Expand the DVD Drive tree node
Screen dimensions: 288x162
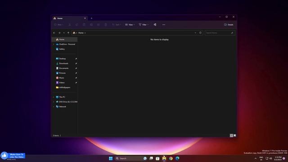(x=54, y=102)
